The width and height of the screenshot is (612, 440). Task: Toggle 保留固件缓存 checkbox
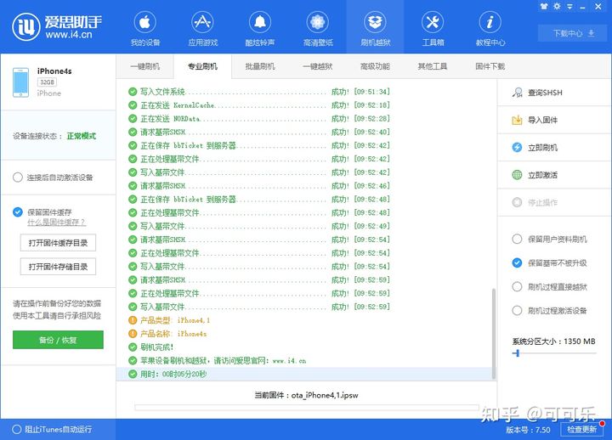(x=18, y=212)
